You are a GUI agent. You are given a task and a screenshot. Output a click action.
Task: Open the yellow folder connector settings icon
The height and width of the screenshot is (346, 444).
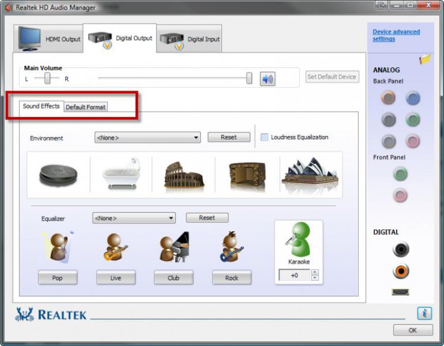click(425, 59)
